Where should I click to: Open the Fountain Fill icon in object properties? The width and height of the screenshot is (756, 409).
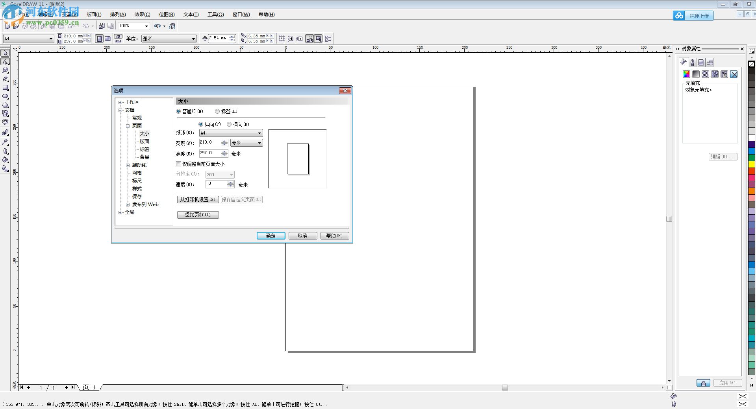coord(696,74)
